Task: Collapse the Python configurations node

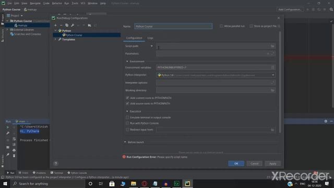Action: pyautogui.click(x=56, y=31)
